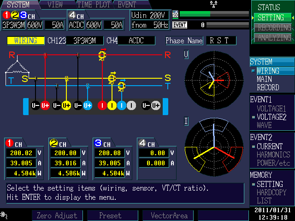Open the CH123 3P3W3M wiring selector
Screen dimensions: 295x221
[85, 41]
